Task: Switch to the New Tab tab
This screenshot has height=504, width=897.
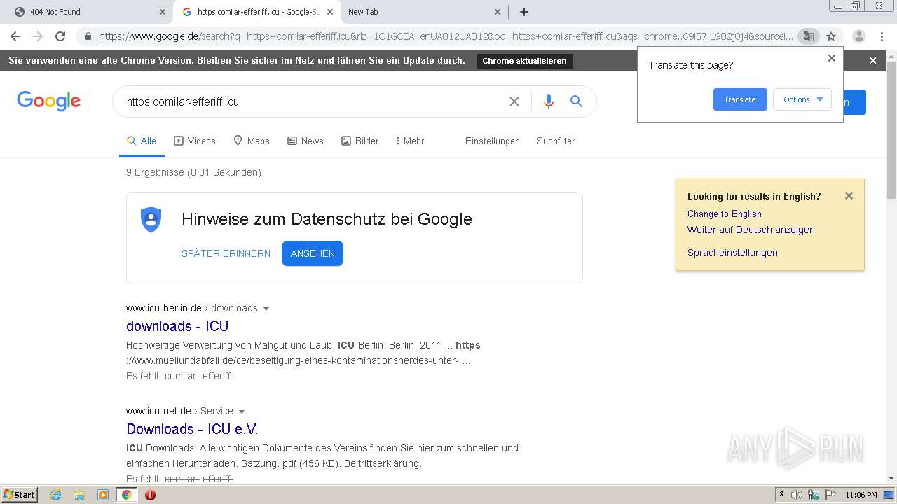Action: point(423,12)
